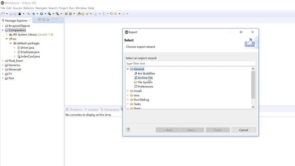The image size is (295, 166).
Task: Click the green Run button icon
Action: point(41,14)
